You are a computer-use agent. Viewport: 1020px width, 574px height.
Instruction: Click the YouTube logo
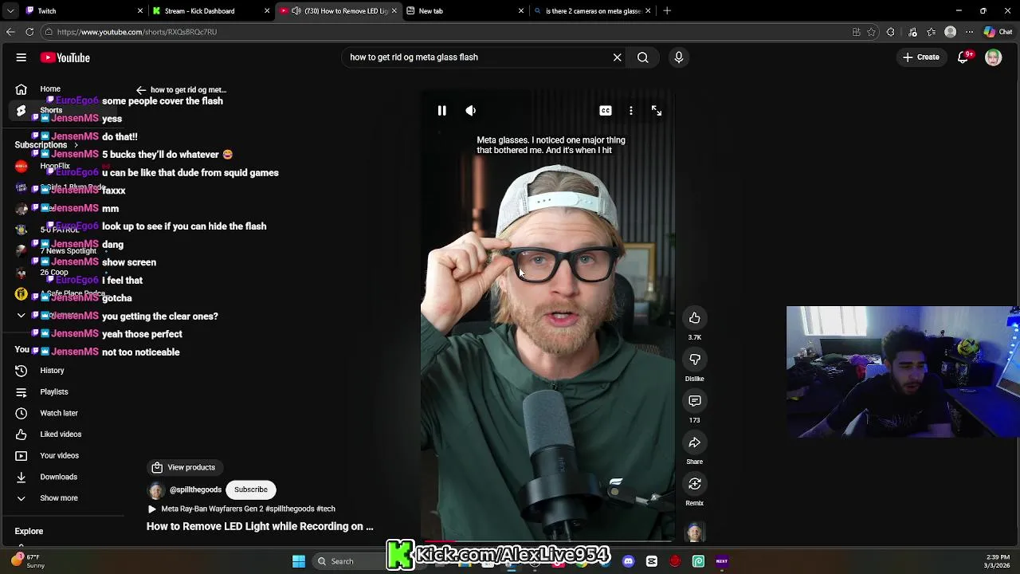click(x=65, y=57)
